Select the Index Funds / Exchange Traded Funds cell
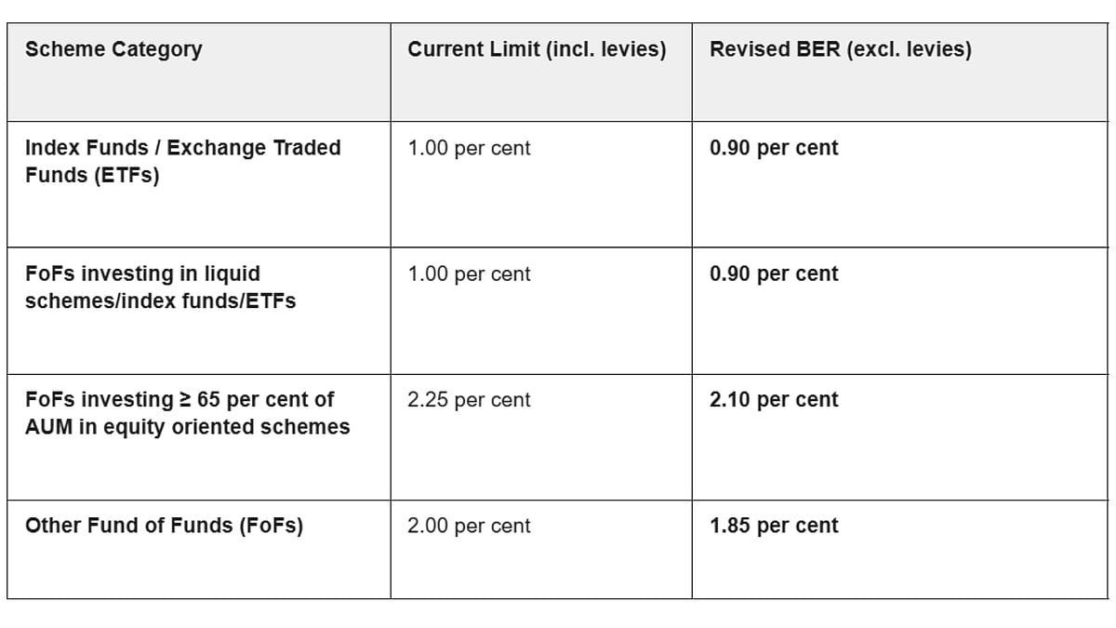This screenshot has width=1116, height=628. (182, 161)
